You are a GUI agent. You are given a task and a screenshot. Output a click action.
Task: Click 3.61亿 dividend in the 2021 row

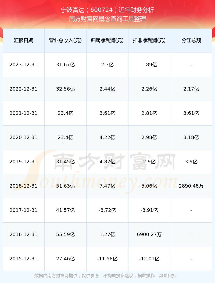click(191, 113)
